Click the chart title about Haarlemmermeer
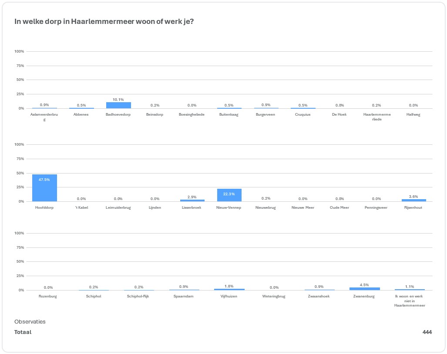The height and width of the screenshot is (354, 447). 104,21
